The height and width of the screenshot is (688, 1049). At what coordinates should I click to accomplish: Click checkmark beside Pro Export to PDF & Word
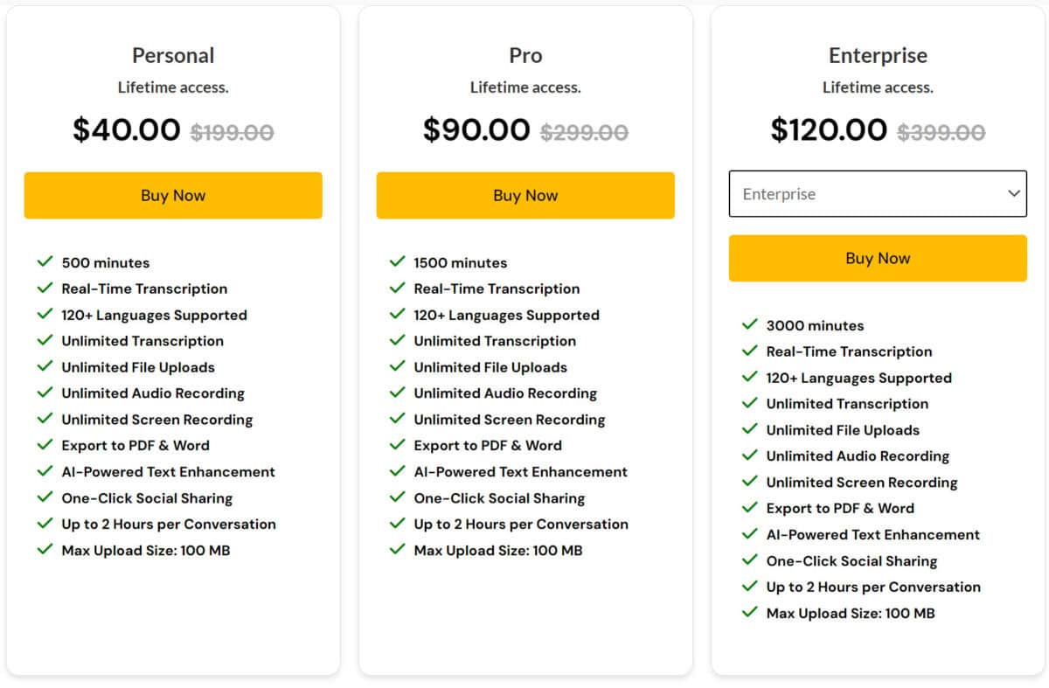[398, 444]
